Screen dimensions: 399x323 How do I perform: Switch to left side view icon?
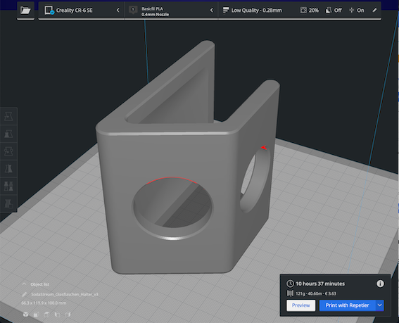pyautogui.click(x=57, y=315)
